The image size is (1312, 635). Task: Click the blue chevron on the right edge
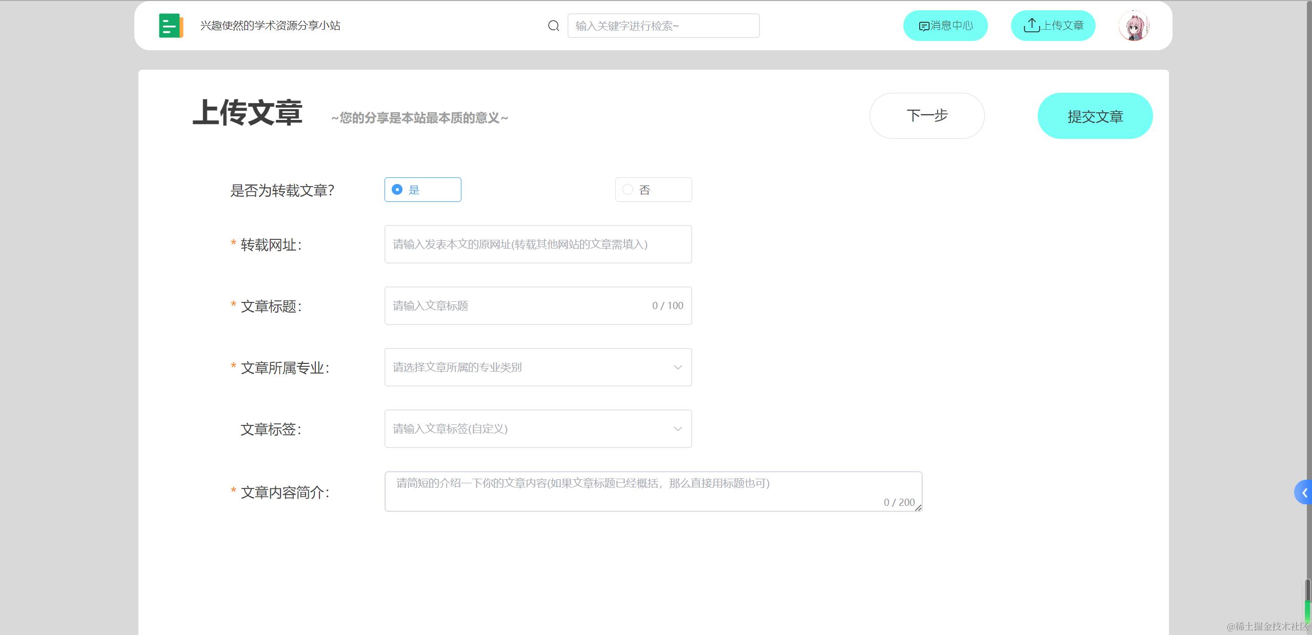coord(1305,492)
